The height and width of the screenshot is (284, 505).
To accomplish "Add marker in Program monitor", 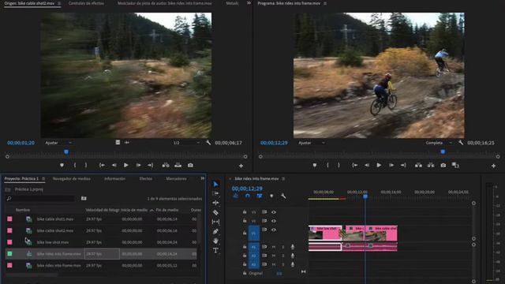I will 315,165.
